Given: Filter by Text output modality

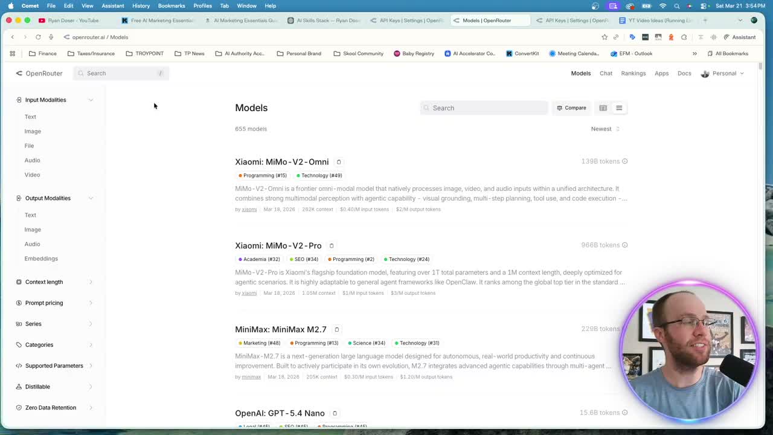Looking at the screenshot, I should tap(30, 215).
